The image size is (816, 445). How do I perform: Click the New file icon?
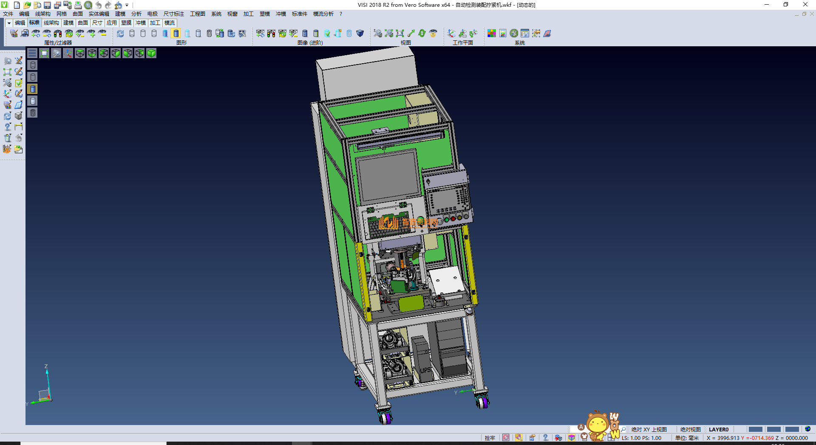point(17,5)
